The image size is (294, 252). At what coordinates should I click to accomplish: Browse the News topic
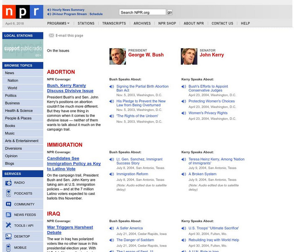coord(23,73)
